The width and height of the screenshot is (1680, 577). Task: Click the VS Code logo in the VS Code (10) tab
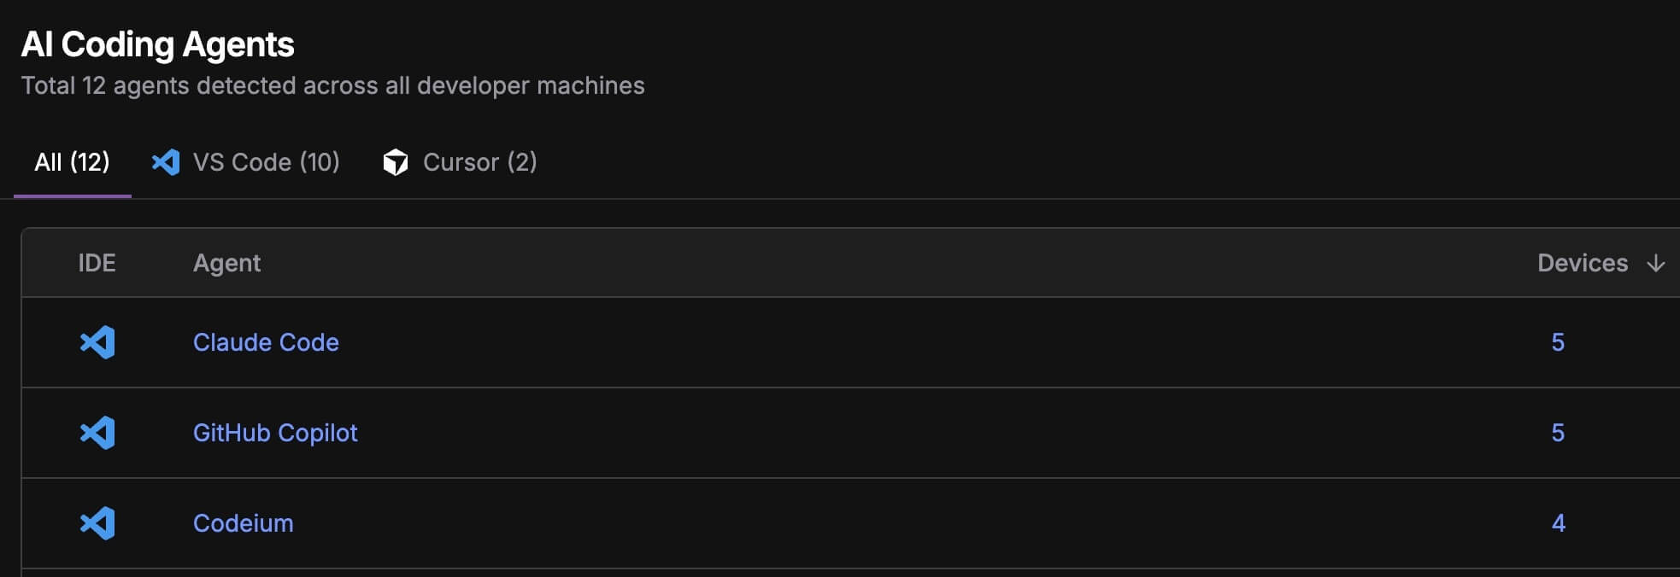tap(166, 162)
